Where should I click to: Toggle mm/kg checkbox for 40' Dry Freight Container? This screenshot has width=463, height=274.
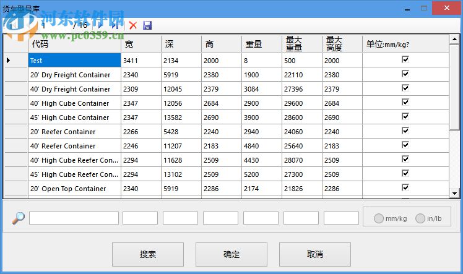pyautogui.click(x=405, y=88)
